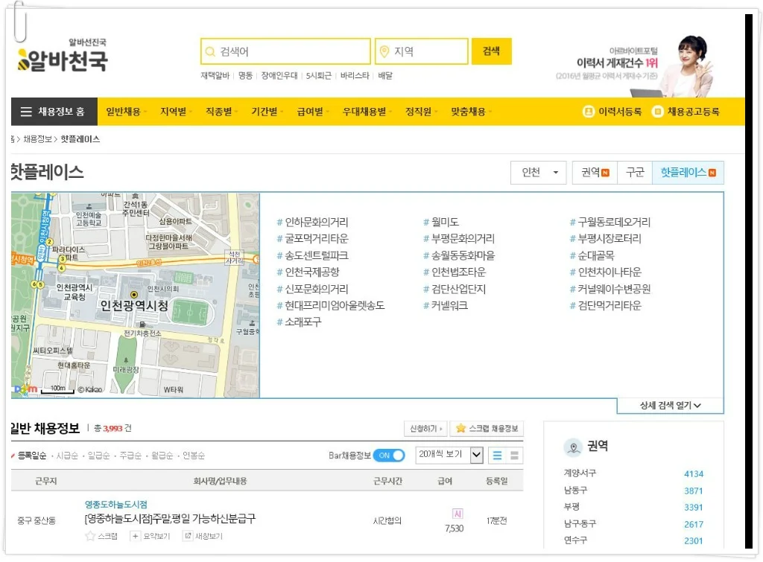Click the magnifier icon in search box
The image size is (763, 562).
pyautogui.click(x=210, y=51)
